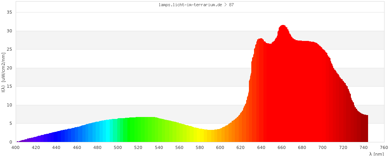Click the 400 tick label on x-axis
The width and height of the screenshot is (392, 156).
pos(16,147)
